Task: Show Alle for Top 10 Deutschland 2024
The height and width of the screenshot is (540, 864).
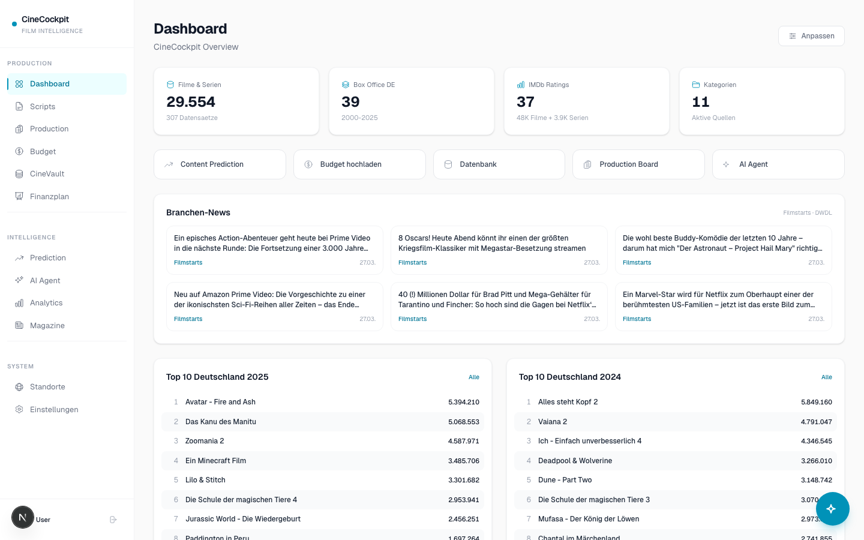Action: 827,377
